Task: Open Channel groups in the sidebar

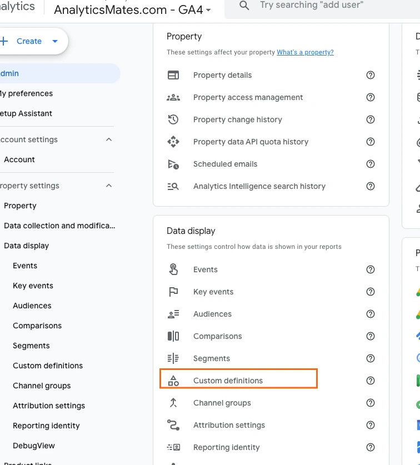Action: tap(42, 386)
